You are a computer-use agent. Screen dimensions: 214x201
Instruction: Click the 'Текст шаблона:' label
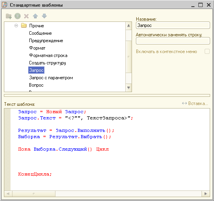[20, 104]
